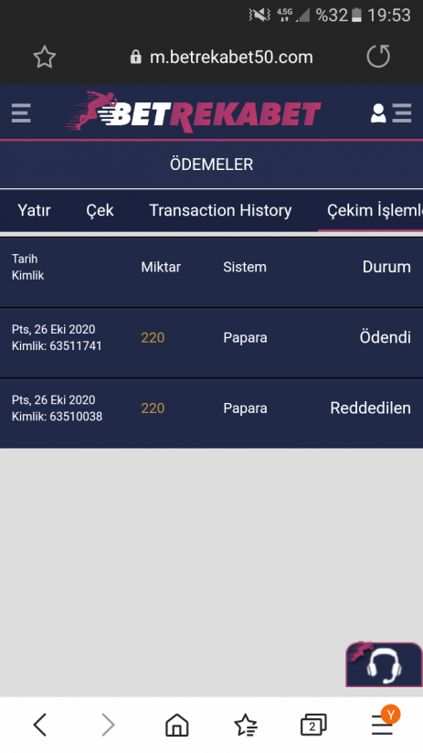Tap the browser home icon

tap(176, 725)
